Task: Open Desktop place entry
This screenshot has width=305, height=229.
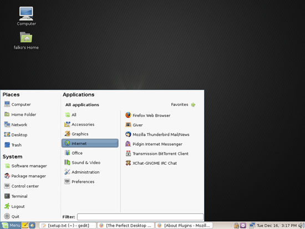Action: pyautogui.click(x=16, y=135)
